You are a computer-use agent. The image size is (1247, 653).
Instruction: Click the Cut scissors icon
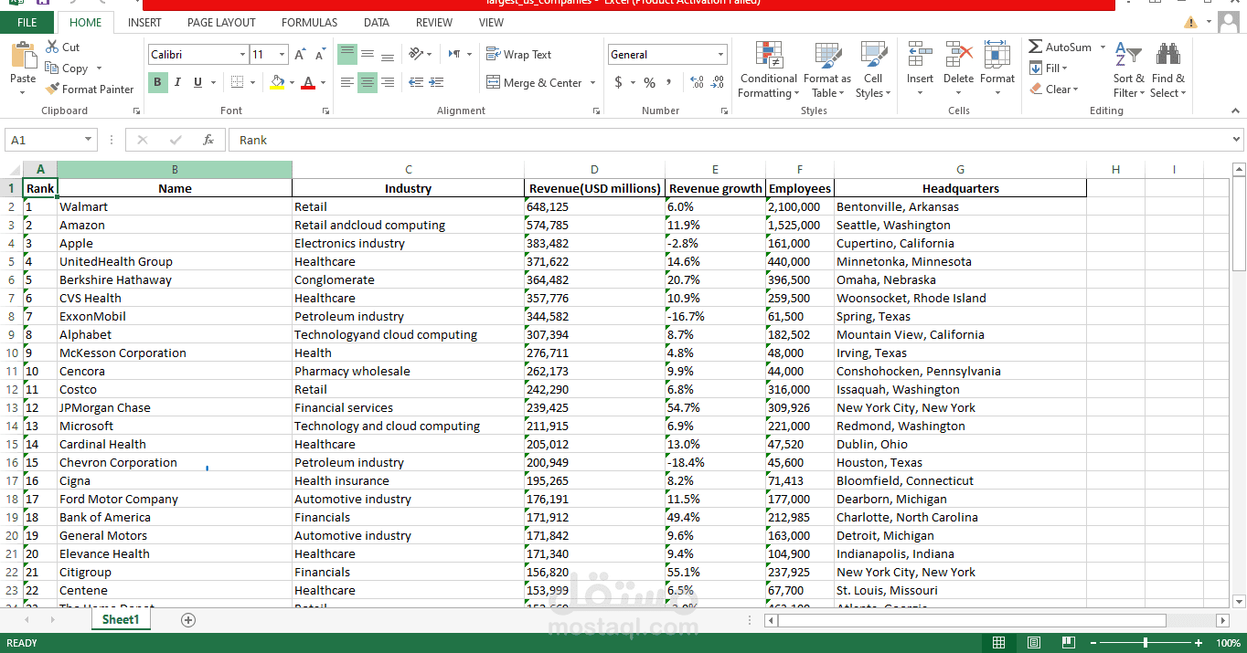coord(52,47)
